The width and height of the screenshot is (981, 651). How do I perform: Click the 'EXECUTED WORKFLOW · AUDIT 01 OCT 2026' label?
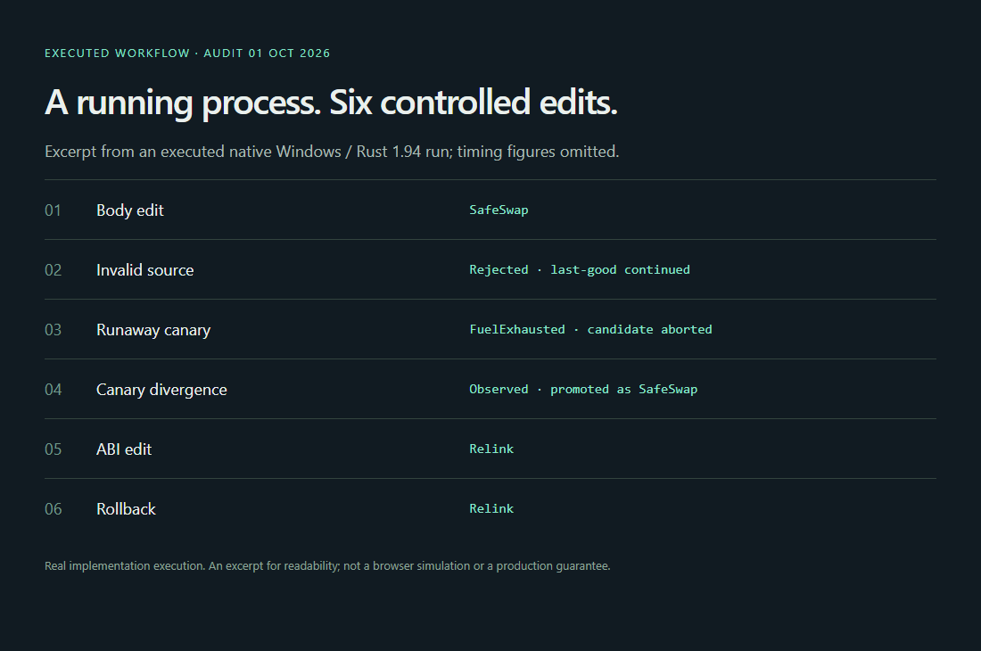click(187, 54)
